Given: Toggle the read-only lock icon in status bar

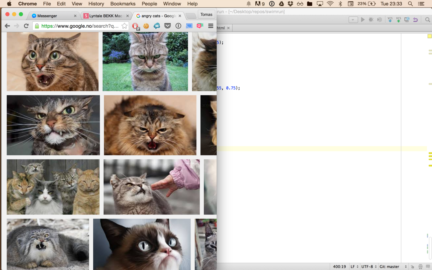Looking at the screenshot, I should (412, 267).
